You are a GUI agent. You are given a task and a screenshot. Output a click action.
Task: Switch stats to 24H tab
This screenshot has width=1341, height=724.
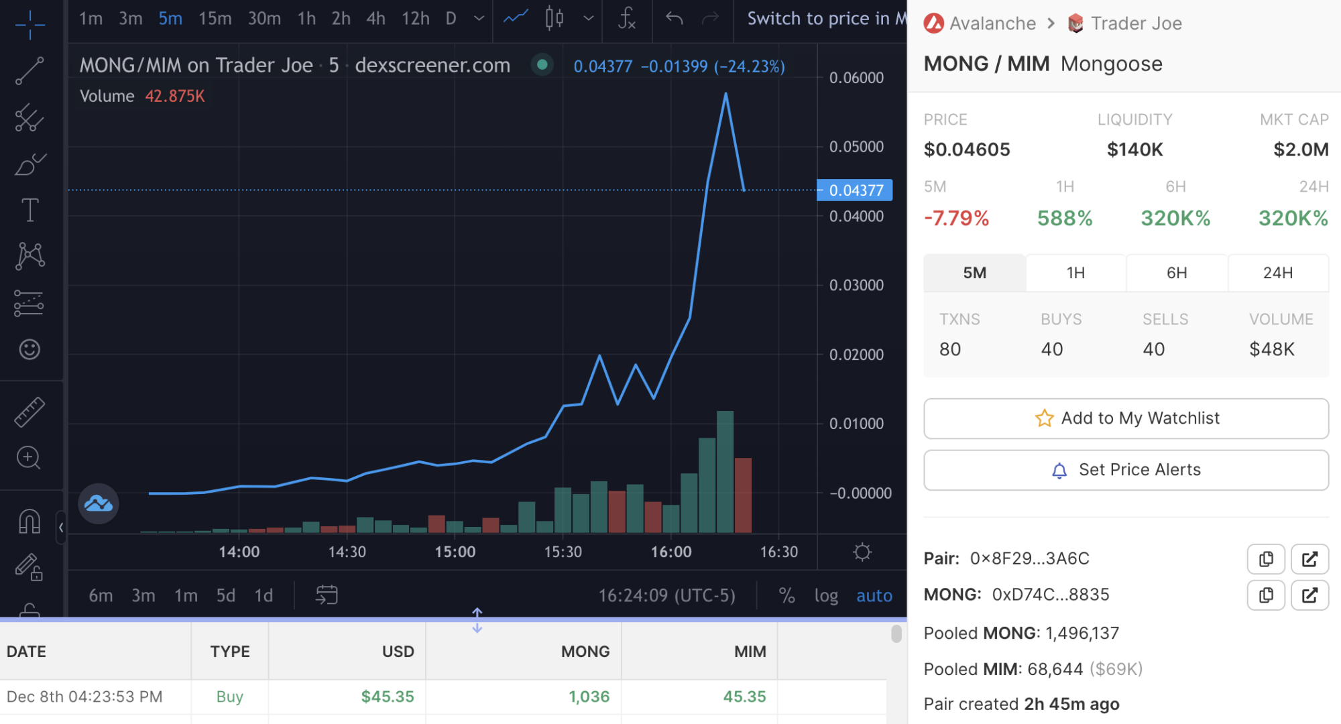click(1278, 273)
